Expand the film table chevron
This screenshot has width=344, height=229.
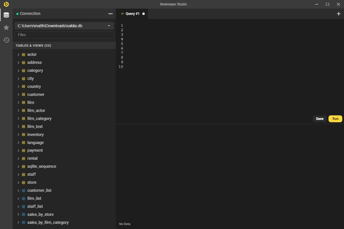(18, 103)
